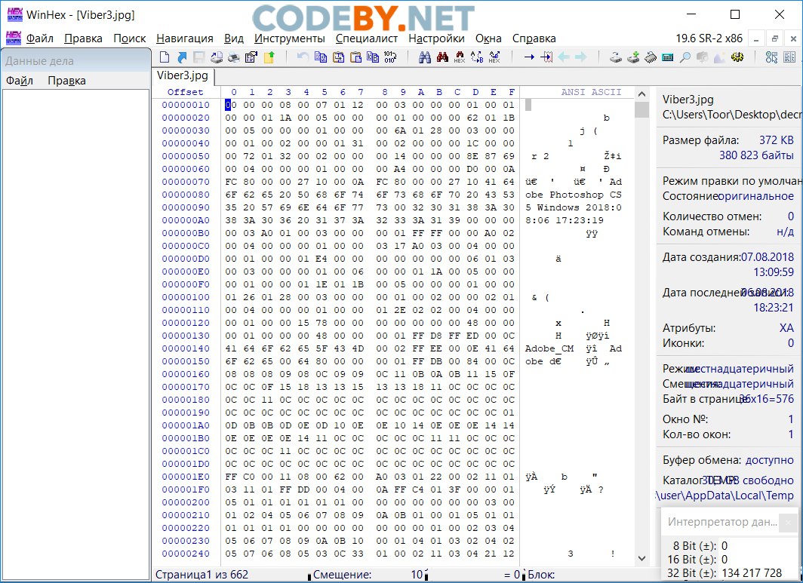Create a new file with the blank page icon
The image size is (803, 583).
coord(165,57)
